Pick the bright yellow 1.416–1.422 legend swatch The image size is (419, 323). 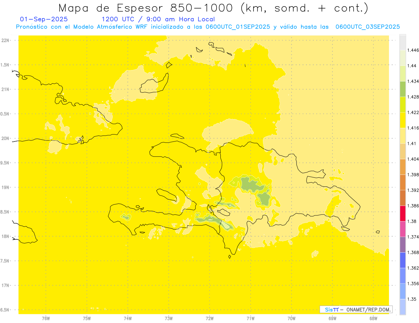403,120
